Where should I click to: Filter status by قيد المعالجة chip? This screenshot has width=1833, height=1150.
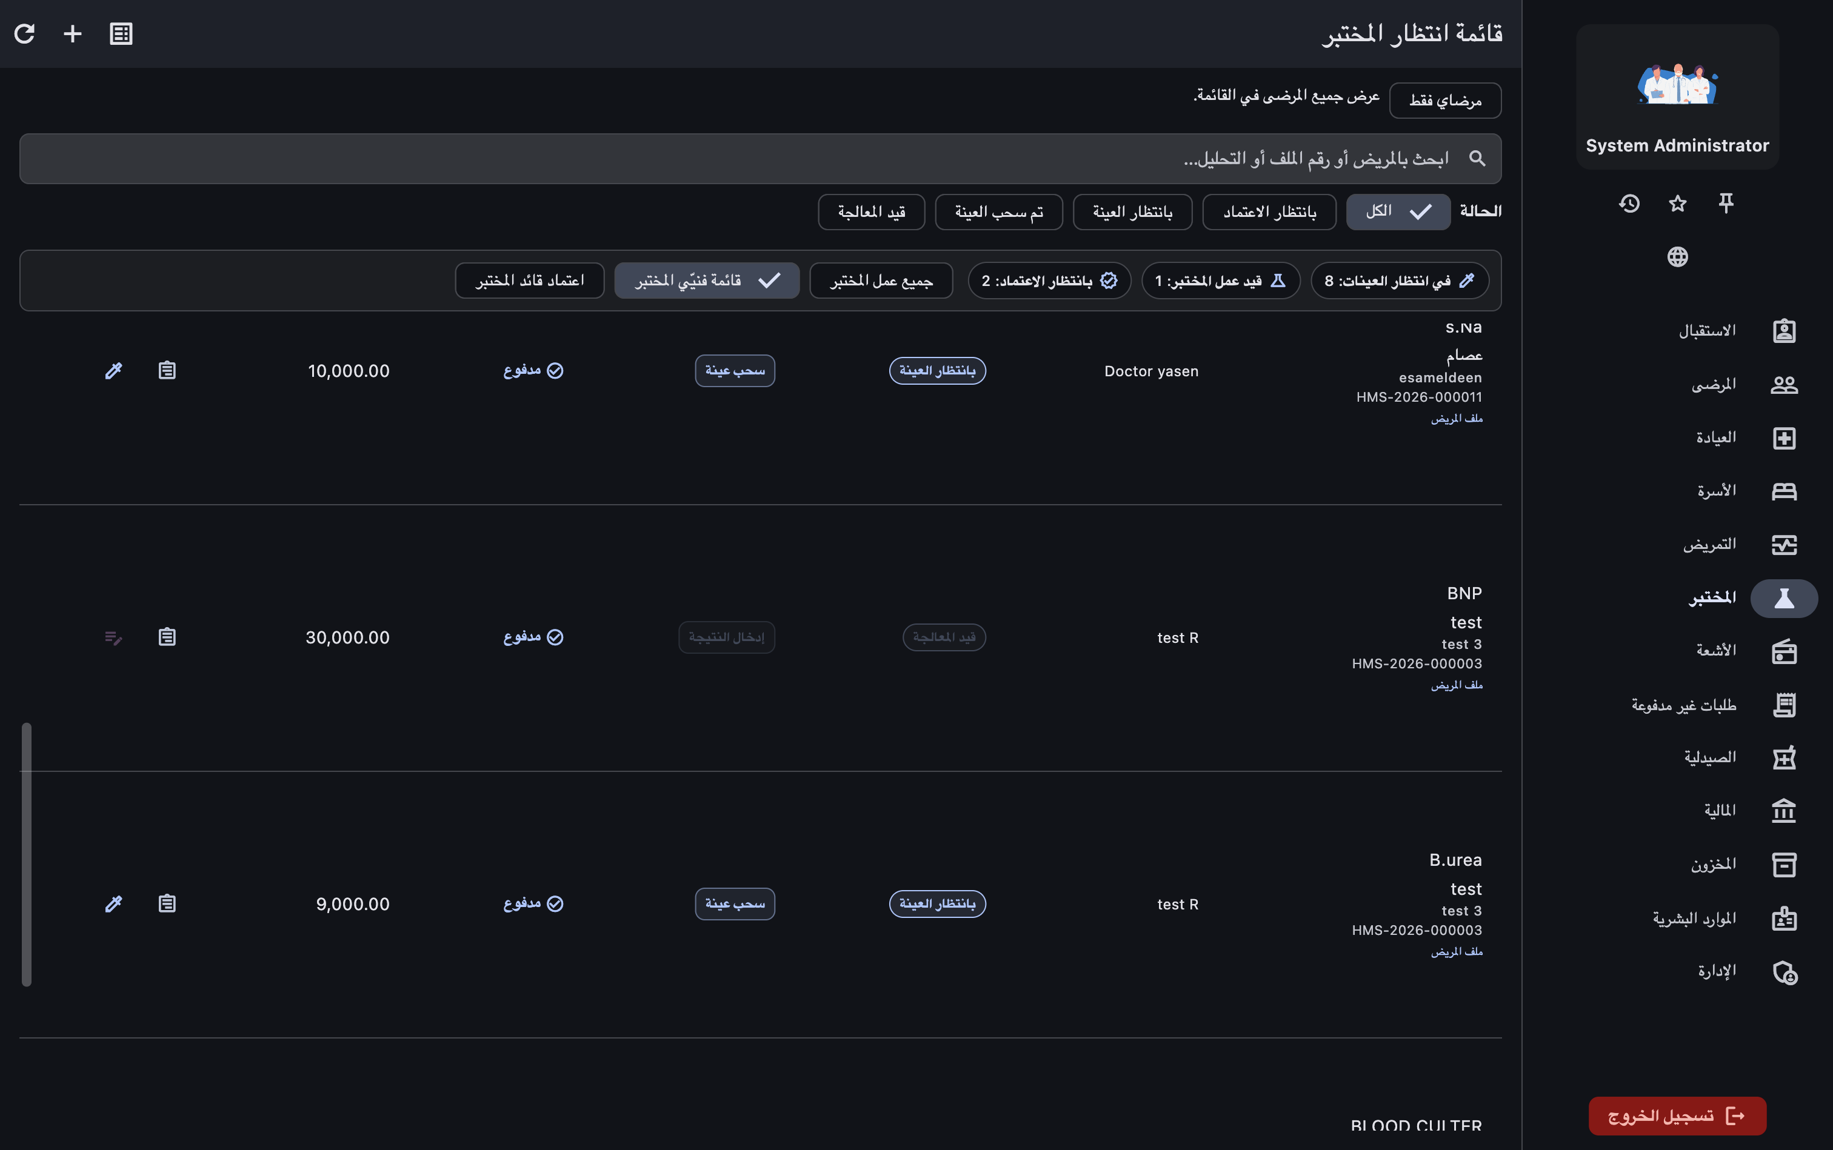(871, 211)
